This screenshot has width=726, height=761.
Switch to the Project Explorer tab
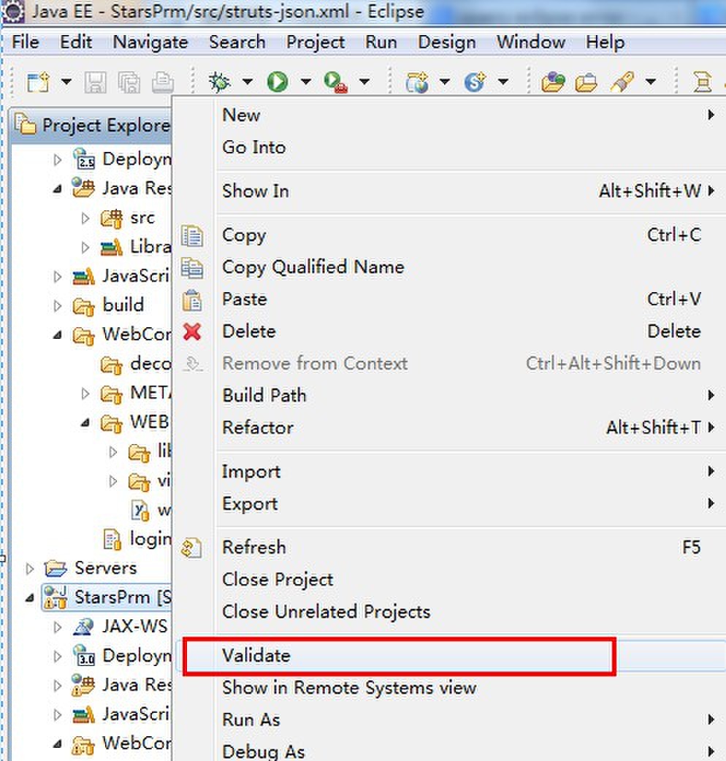[x=92, y=125]
